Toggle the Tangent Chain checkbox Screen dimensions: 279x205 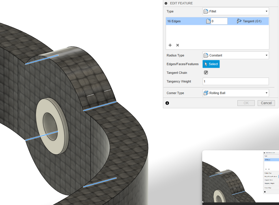[x=206, y=72]
